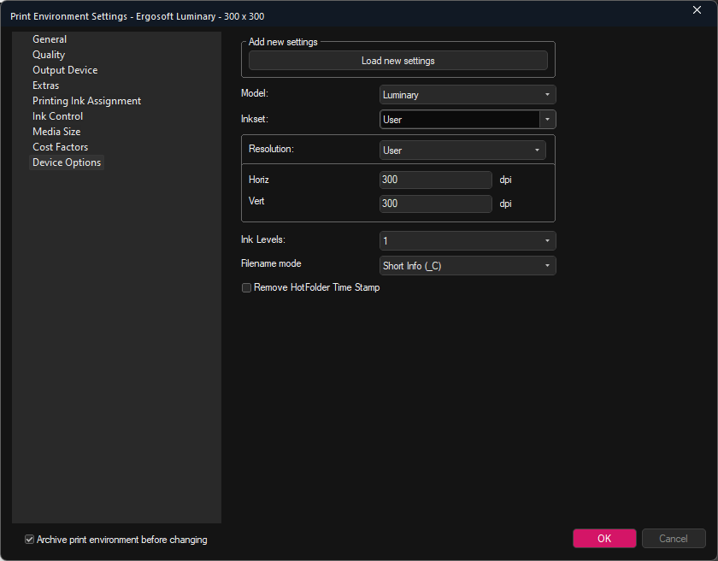Click the Cancel button
Screen dimensions: 718x561
674,539
